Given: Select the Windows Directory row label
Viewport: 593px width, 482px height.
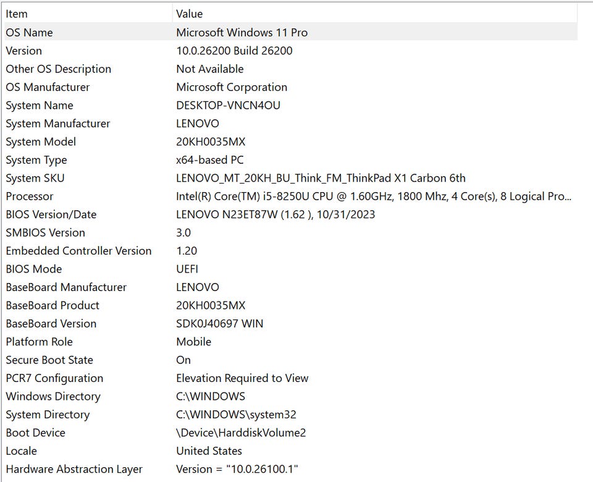Looking at the screenshot, I should (x=53, y=396).
